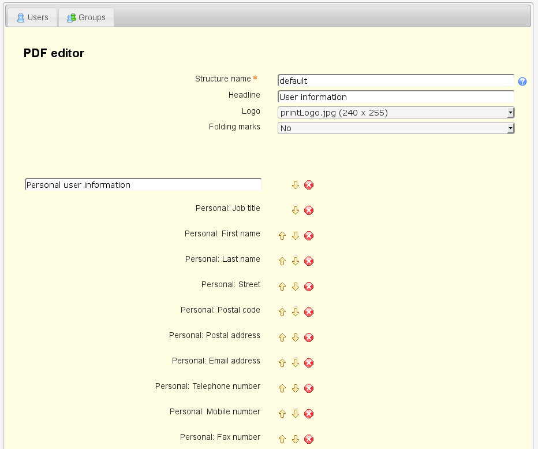Viewport: 538px width, 449px height.
Task: Open the Logo dropdown
Action: click(395, 113)
